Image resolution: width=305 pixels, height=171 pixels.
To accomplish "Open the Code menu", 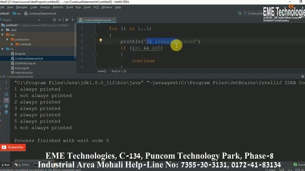I will coord(33,7).
